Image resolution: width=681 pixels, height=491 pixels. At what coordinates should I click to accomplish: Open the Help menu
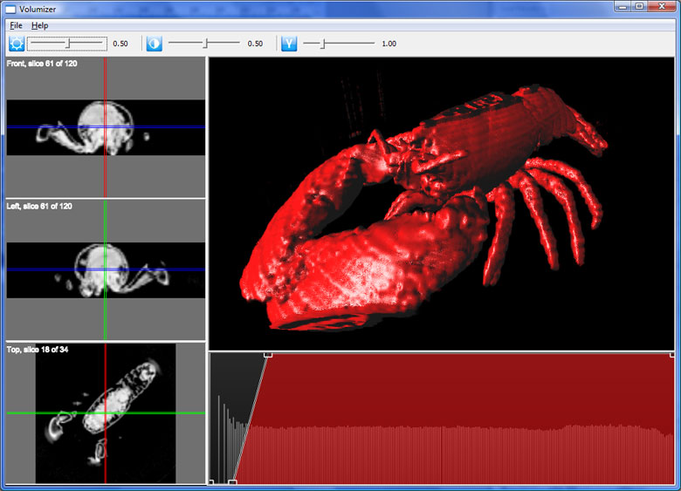[40, 25]
